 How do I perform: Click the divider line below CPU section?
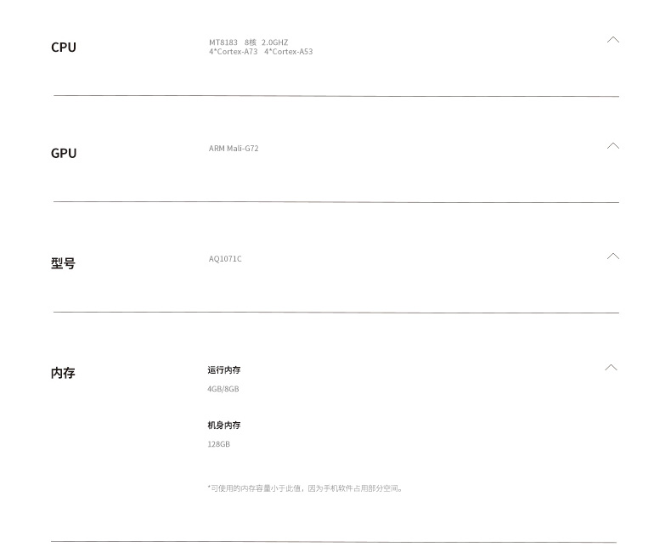pyautogui.click(x=336, y=96)
